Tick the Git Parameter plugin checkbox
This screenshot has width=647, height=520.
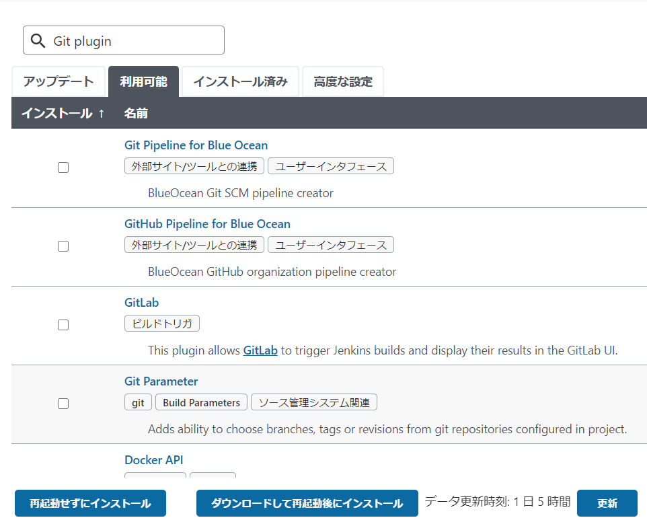(x=63, y=404)
